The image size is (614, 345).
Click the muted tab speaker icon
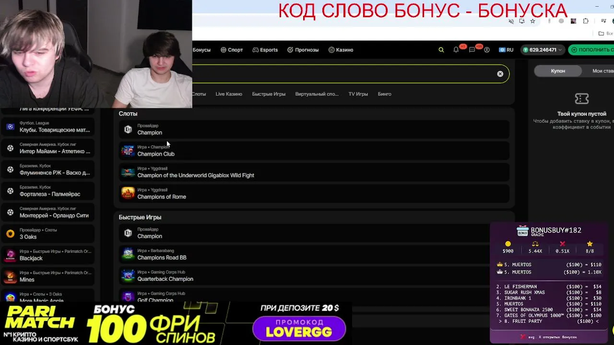(511, 21)
